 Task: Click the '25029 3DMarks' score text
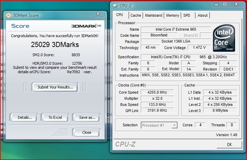coord(55,45)
